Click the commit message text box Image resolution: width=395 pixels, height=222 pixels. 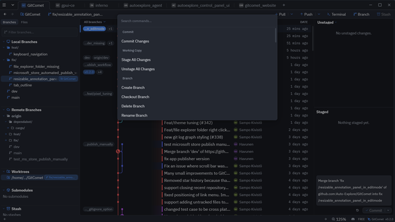tap(354, 191)
